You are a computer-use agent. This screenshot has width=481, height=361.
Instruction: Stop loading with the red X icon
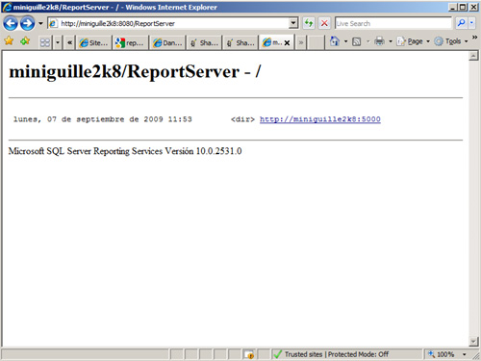coord(324,23)
